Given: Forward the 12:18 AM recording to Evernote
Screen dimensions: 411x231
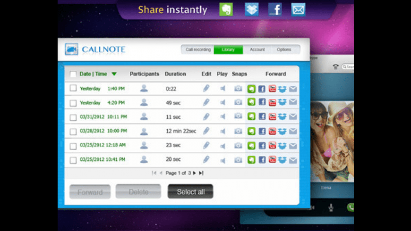Looking at the screenshot, I should [x=251, y=146].
